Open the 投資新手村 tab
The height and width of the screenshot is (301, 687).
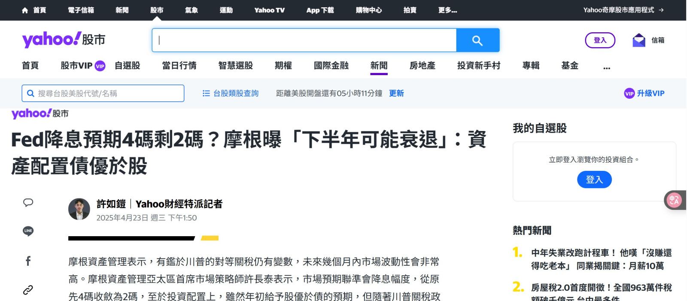479,66
